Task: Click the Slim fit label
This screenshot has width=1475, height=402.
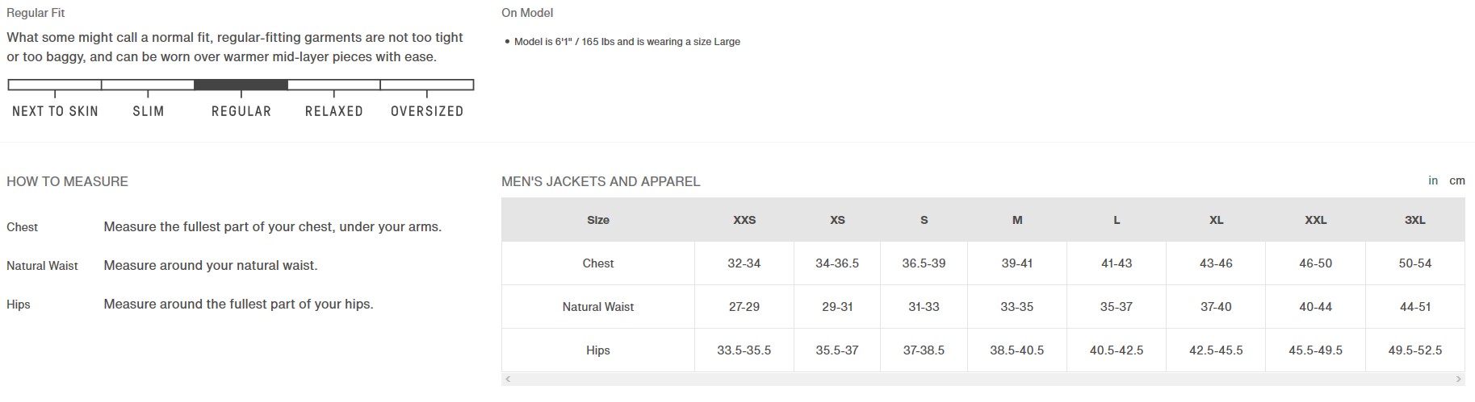Action: coord(149,111)
